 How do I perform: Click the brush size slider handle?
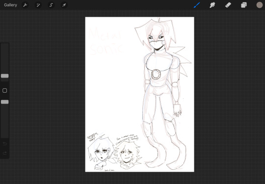click(x=5, y=76)
